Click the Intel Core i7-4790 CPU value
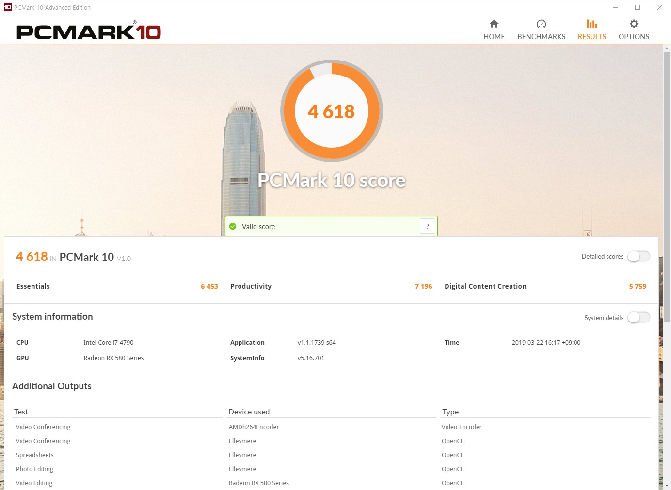Image resolution: width=671 pixels, height=490 pixels. pos(109,342)
